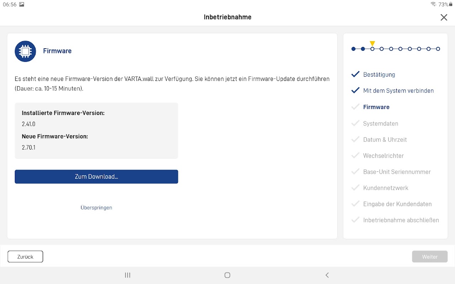Click the greyed Weiter button
This screenshot has width=455, height=284.
click(x=430, y=257)
